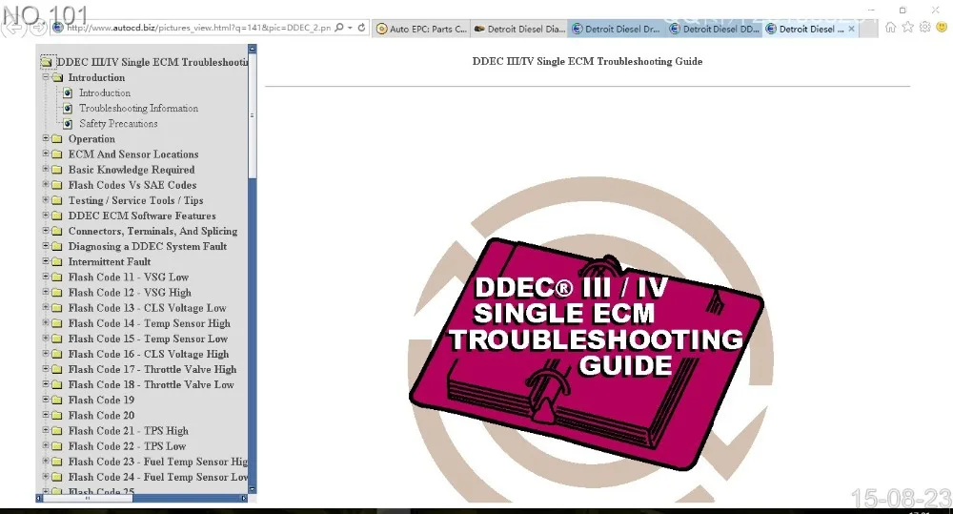Open the browser settings gear icon
The image size is (953, 514).
924,28
